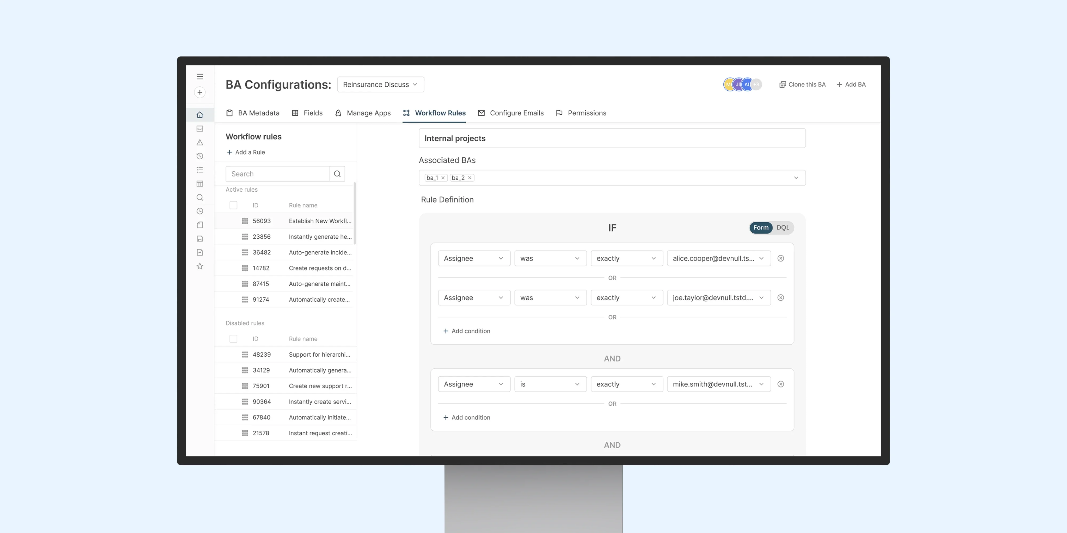1067x533 pixels.
Task: Click the Internal projects name field
Action: [612, 138]
